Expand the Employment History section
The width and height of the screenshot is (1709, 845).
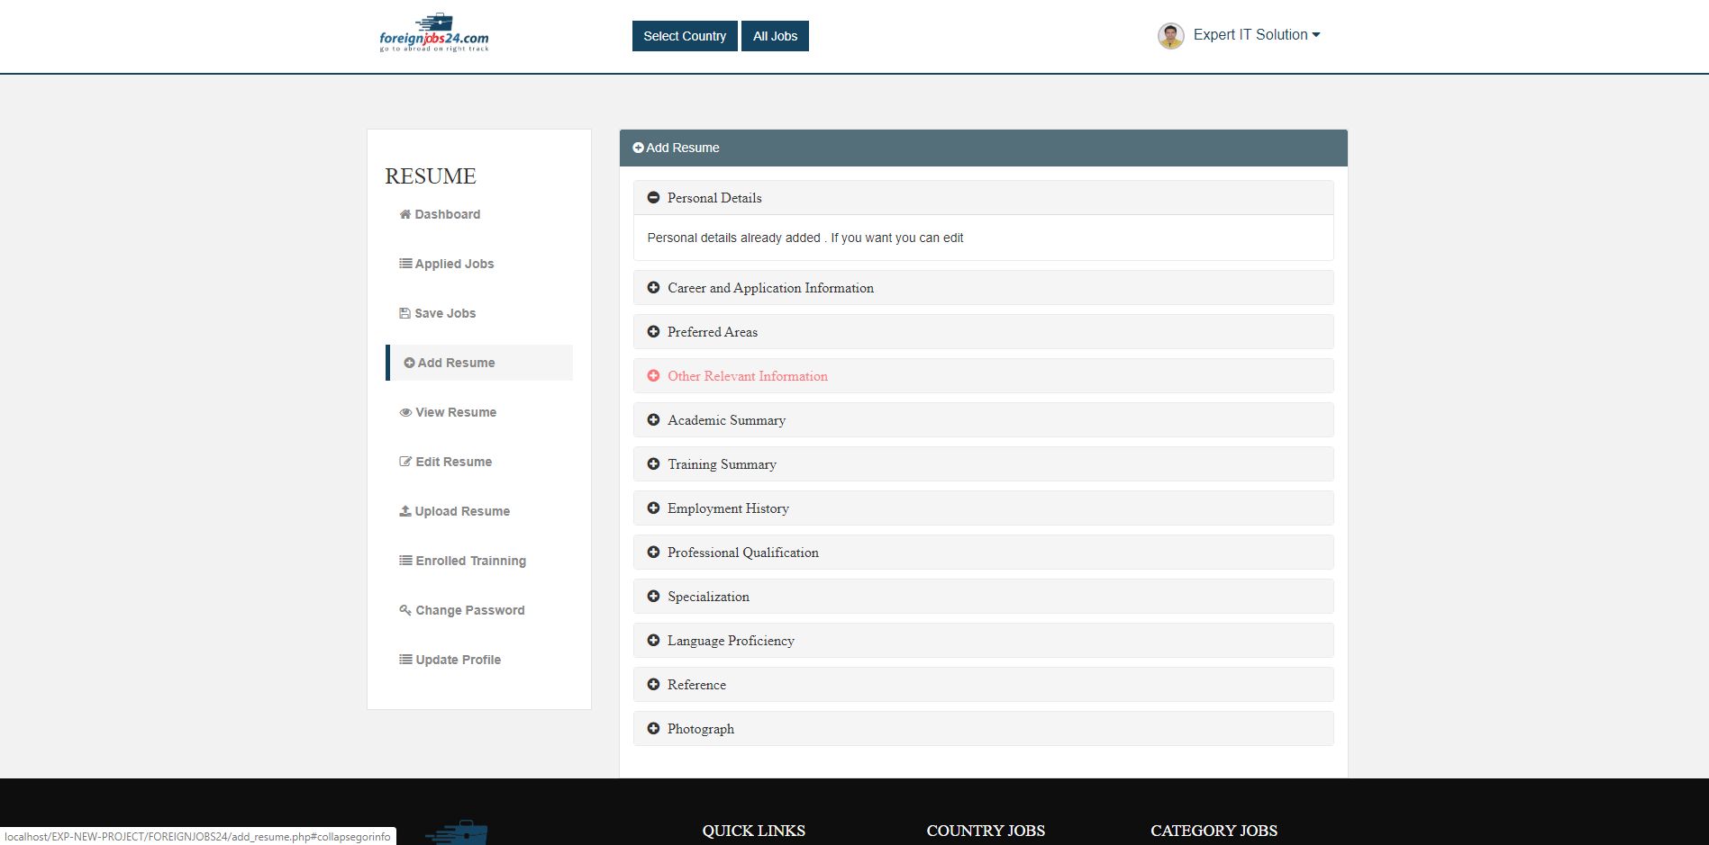[984, 508]
